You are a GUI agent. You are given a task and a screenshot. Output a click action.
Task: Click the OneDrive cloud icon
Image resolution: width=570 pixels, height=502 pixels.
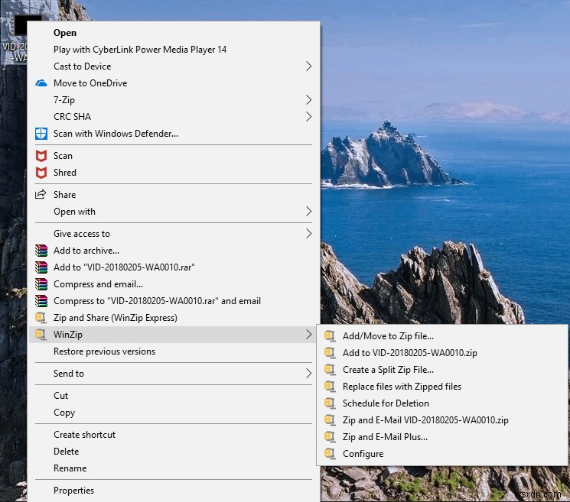pyautogui.click(x=41, y=83)
